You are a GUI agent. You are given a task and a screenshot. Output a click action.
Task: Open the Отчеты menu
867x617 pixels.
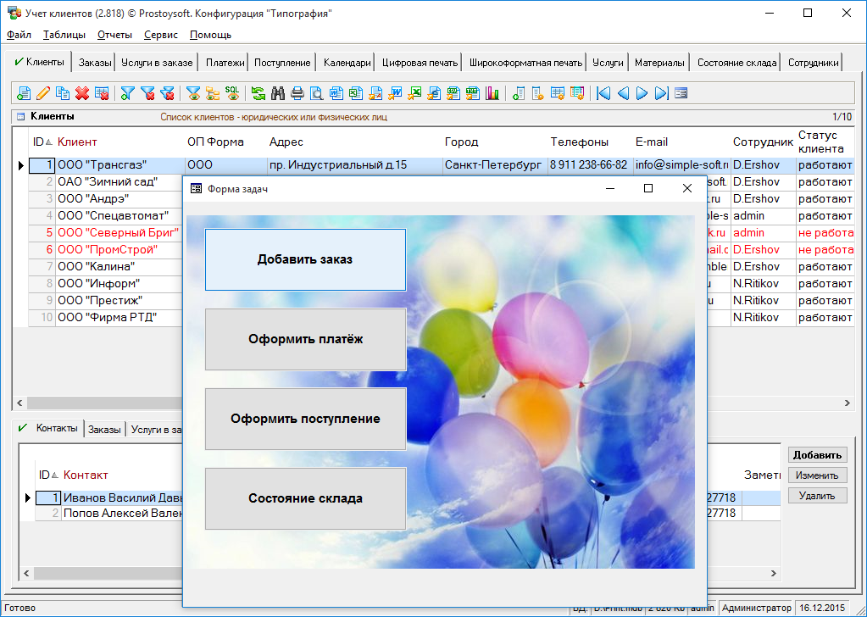[114, 35]
